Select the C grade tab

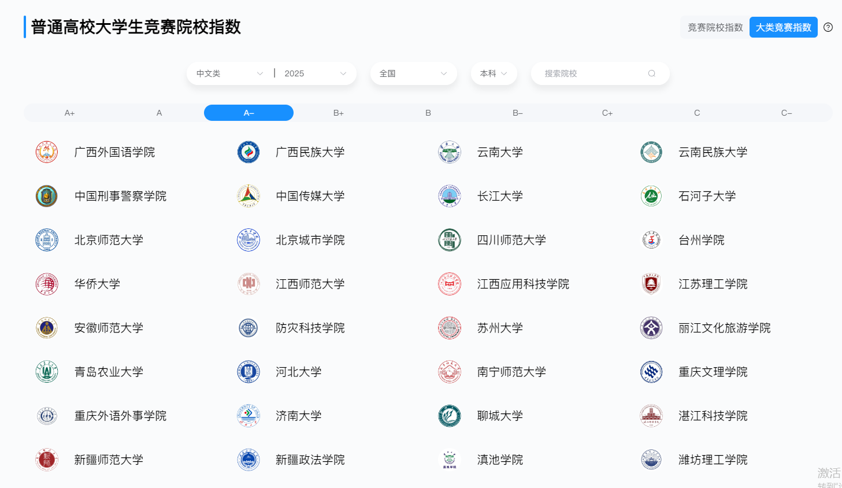tap(697, 113)
